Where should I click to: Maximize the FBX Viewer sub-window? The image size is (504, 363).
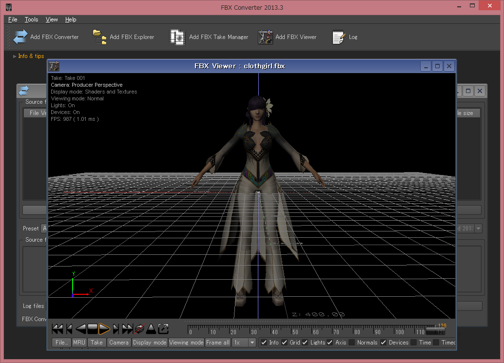pyautogui.click(x=437, y=66)
